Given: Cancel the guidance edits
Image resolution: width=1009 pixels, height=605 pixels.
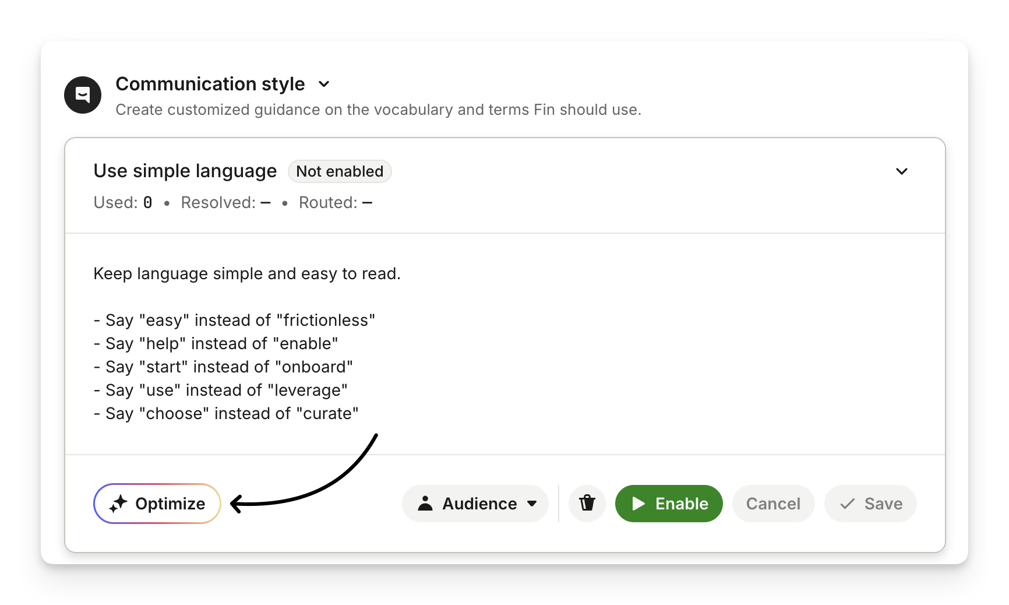Looking at the screenshot, I should [x=773, y=504].
